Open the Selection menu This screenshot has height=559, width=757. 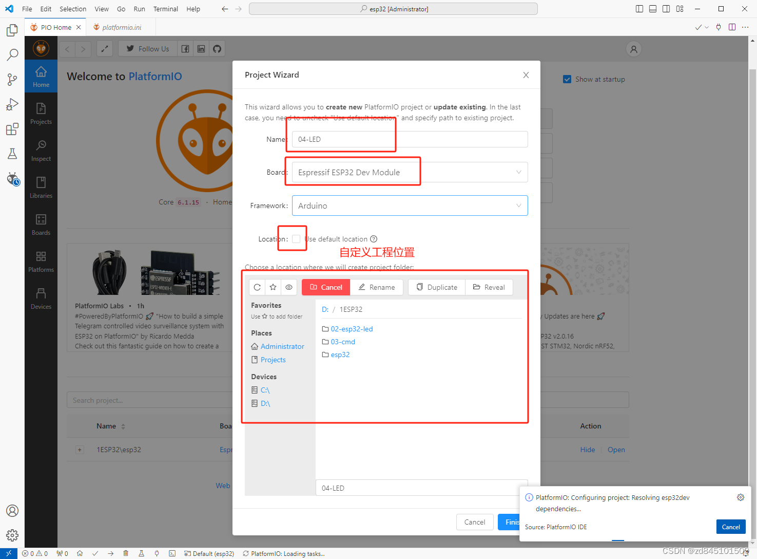pos(73,9)
